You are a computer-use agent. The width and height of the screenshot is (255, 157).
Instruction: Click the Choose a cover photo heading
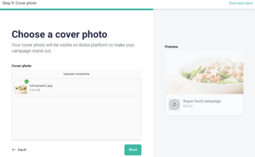click(x=59, y=34)
